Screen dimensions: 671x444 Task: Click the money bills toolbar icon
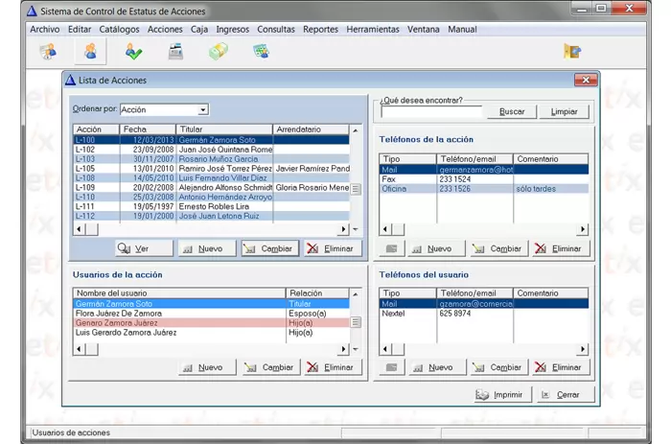219,52
